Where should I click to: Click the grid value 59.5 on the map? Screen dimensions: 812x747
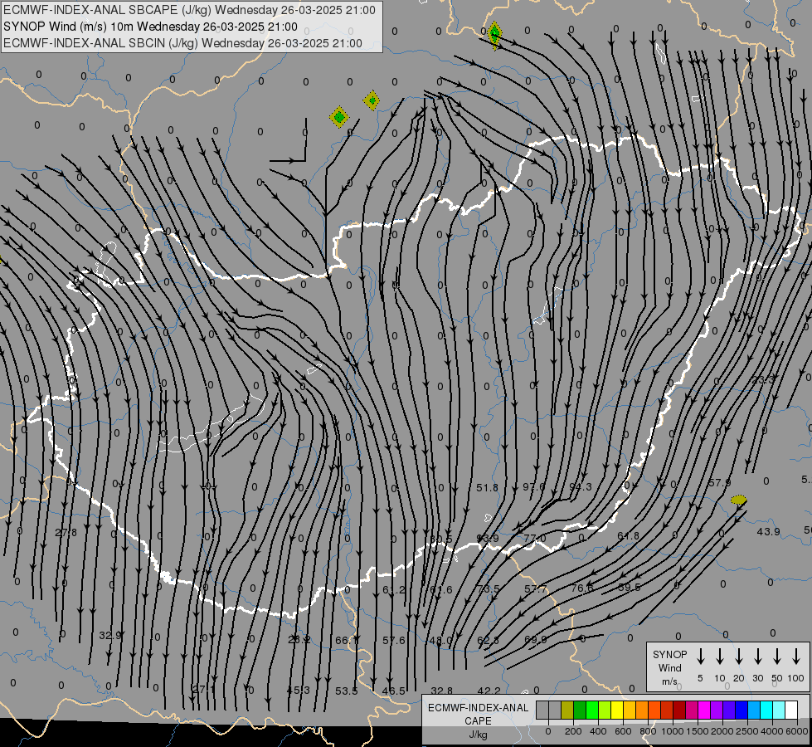coord(630,588)
